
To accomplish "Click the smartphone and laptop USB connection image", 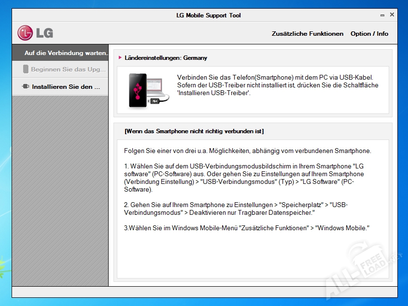I will point(149,90).
